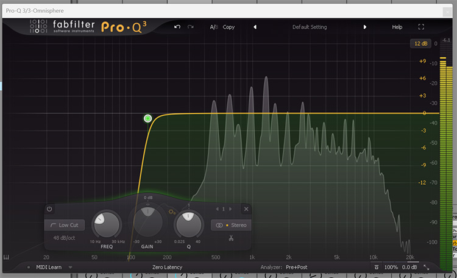Click the split band scissors icon
This screenshot has width=457, height=278.
pos(231,238)
